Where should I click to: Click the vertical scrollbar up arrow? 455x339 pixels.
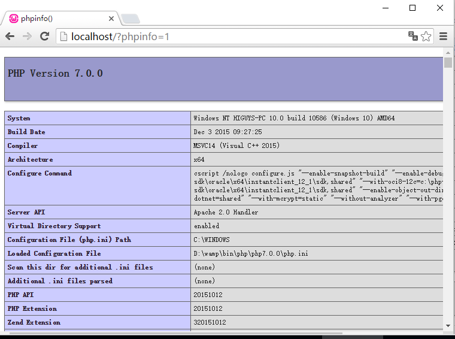point(448,53)
